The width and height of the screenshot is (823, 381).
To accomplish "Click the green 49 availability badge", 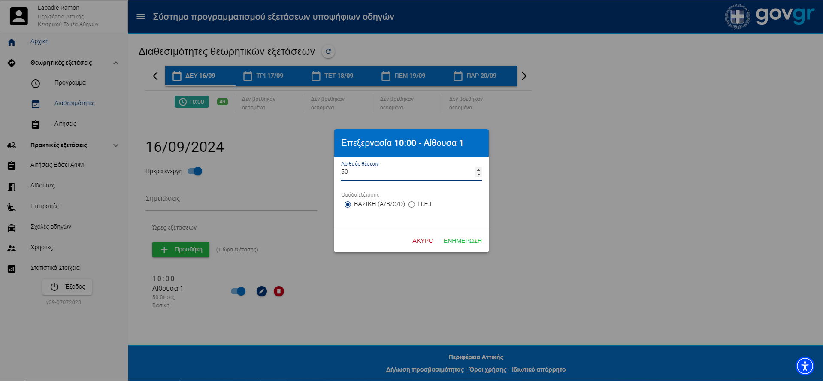I will pos(222,102).
